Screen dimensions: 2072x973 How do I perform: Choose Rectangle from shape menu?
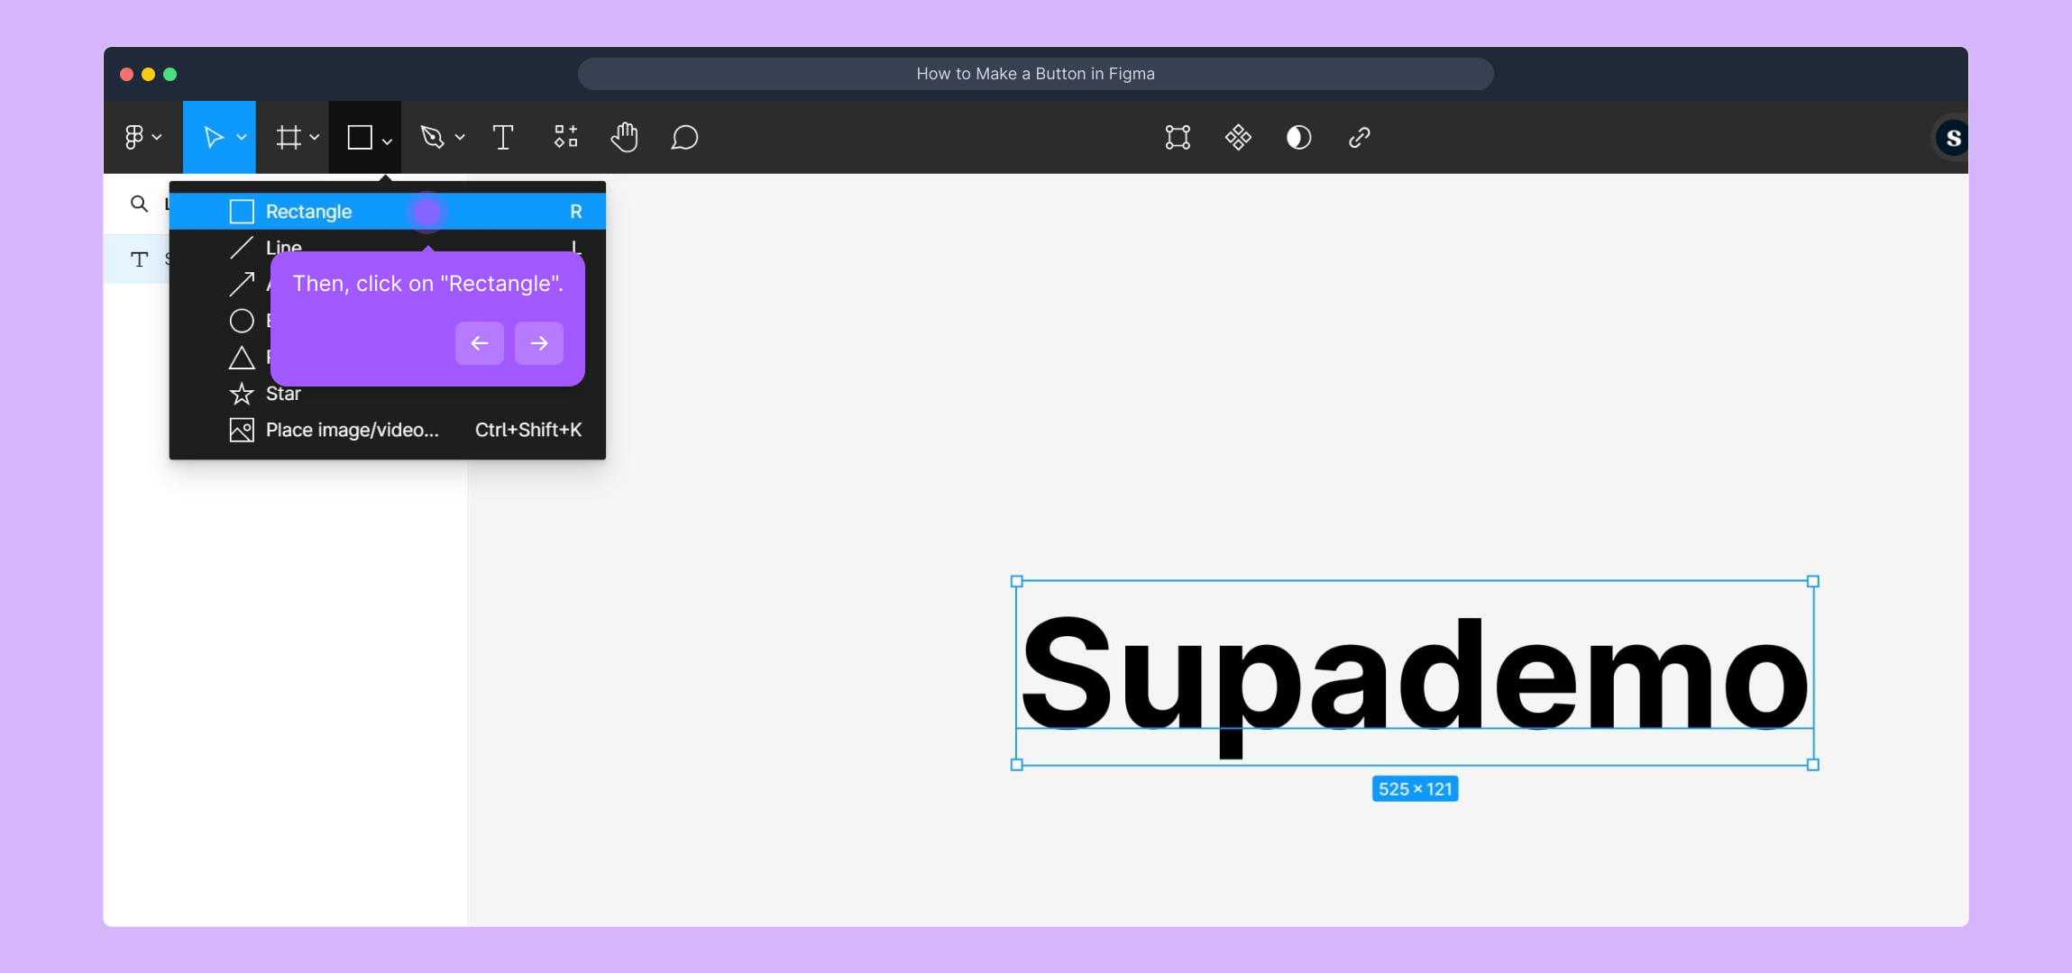pos(309,212)
